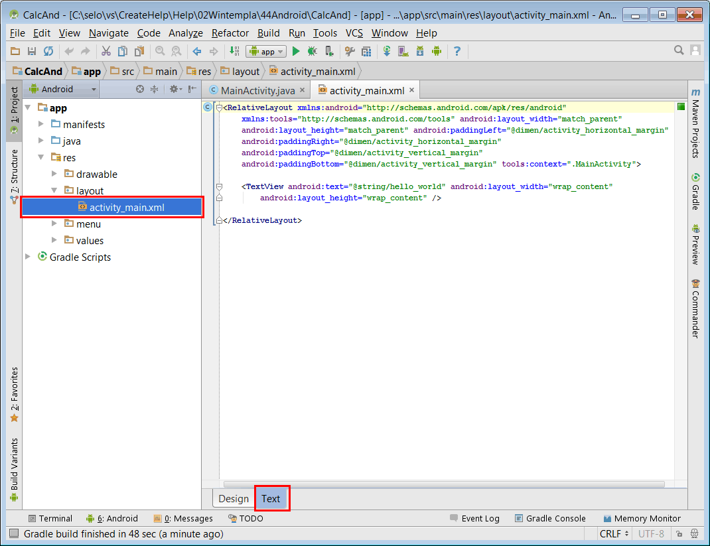The image size is (710, 546).
Task: Expand the Gradle Scripts node
Action: [x=28, y=257]
